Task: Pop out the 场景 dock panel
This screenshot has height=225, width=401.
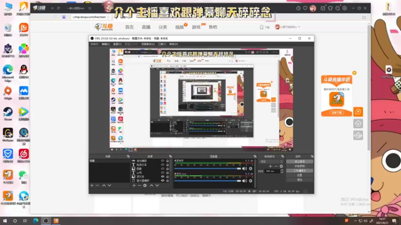Action: coord(128,156)
